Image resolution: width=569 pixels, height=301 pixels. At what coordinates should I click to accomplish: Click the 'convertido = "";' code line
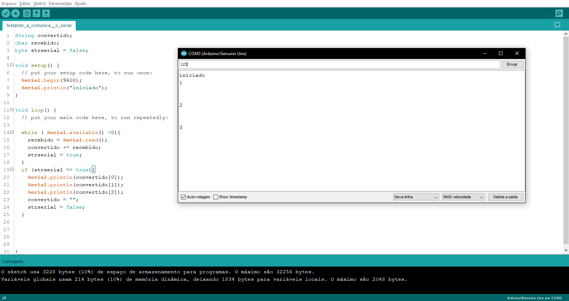click(x=53, y=200)
